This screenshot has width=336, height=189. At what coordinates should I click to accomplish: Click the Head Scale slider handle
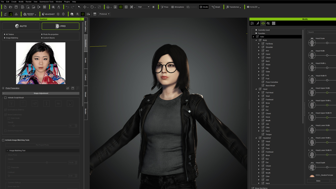point(327,43)
